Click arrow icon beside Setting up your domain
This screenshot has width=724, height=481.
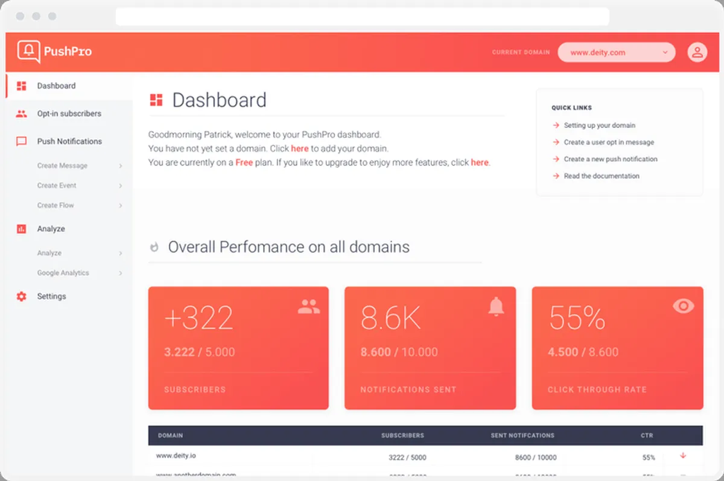point(556,126)
